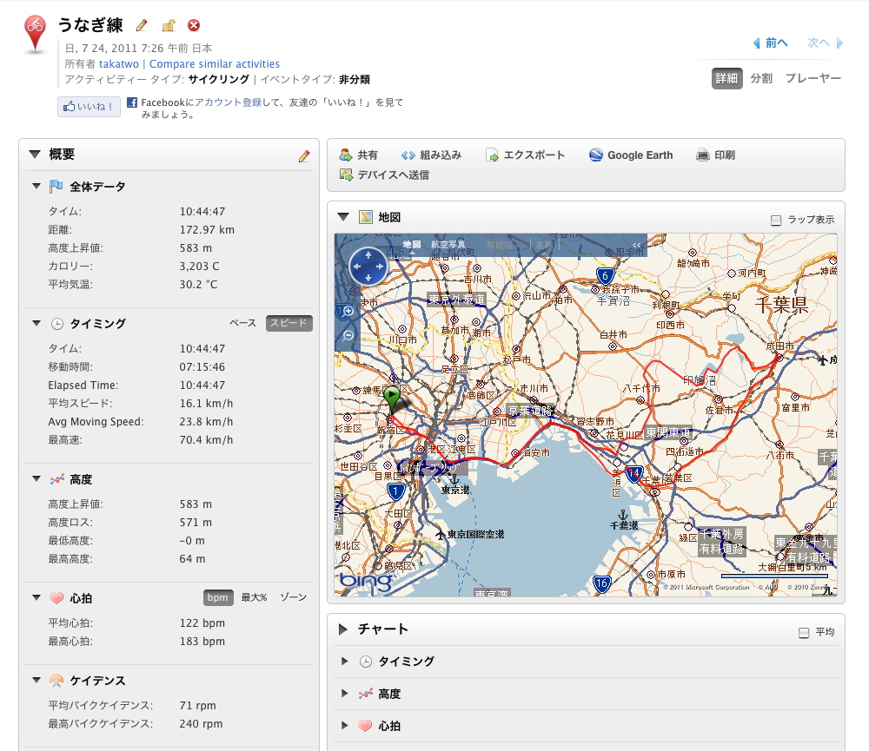The width and height of the screenshot is (869, 751).
Task: Click the Facebook logo icon
Action: click(x=132, y=102)
